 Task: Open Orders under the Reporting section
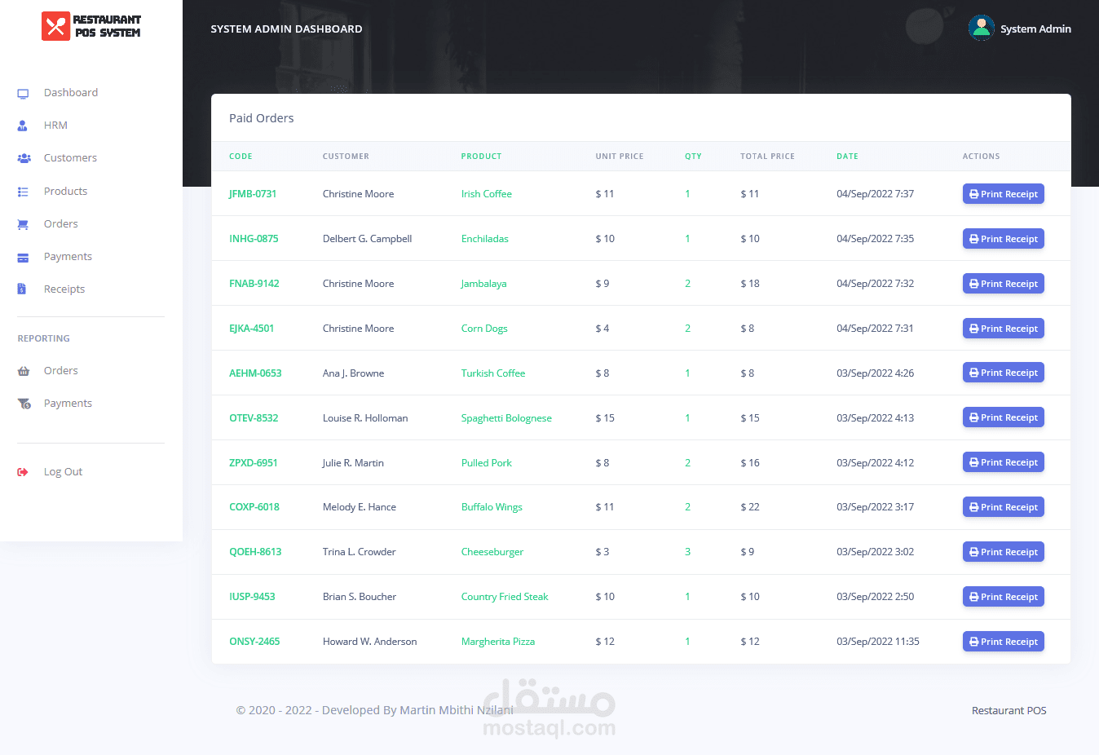[x=61, y=370]
